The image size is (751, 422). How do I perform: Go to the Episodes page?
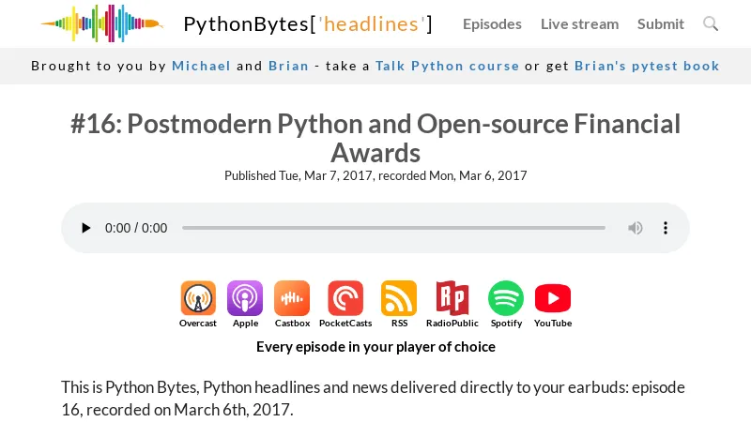(492, 23)
